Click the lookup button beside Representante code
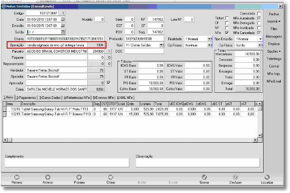 (109, 64)
